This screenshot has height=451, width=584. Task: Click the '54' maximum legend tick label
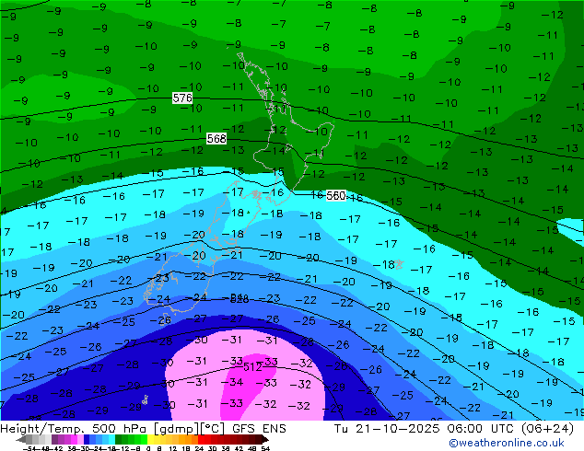pyautogui.click(x=265, y=448)
